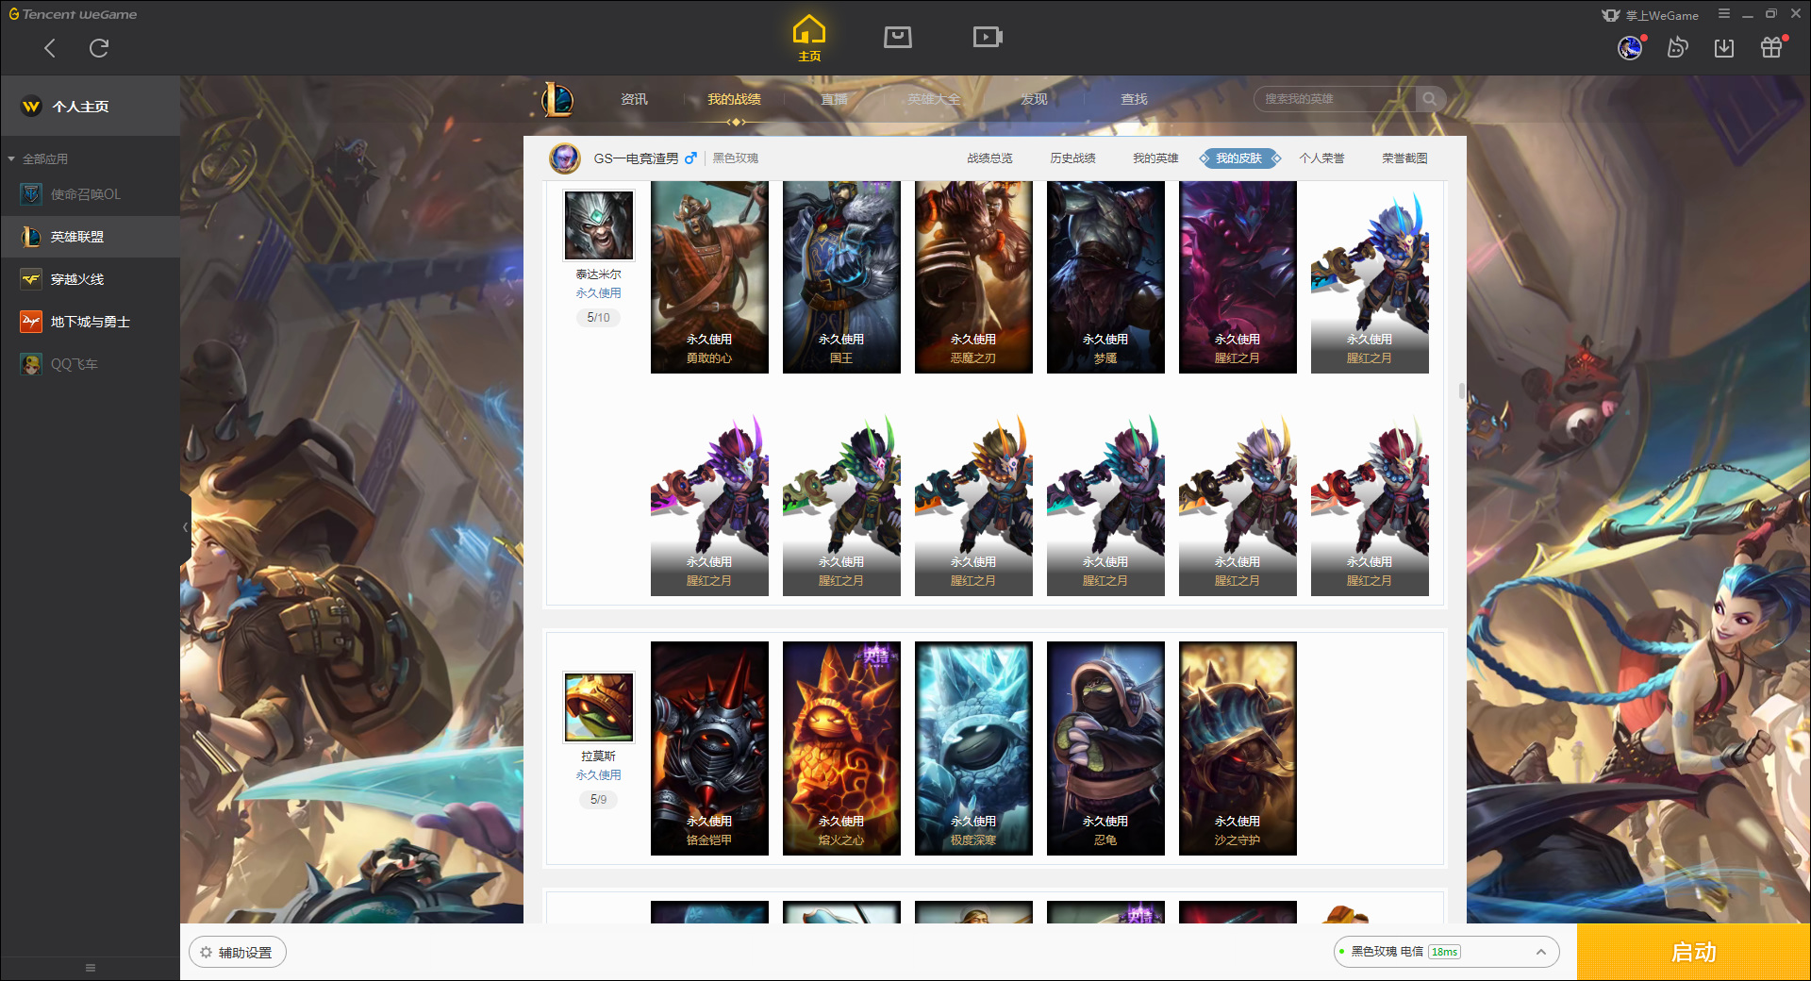Open 辅助设置 settings button
Screen dimensions: 1811x981
click(x=238, y=953)
